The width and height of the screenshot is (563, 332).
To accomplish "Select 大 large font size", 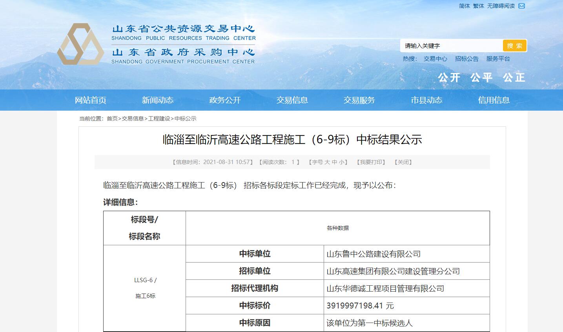I will (x=328, y=162).
